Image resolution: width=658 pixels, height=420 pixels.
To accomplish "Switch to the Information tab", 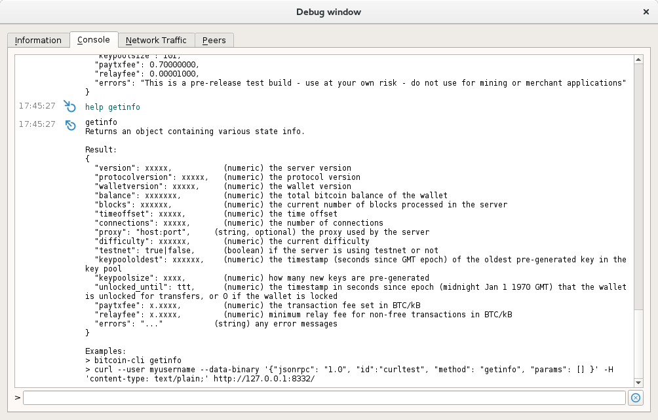I will point(38,40).
